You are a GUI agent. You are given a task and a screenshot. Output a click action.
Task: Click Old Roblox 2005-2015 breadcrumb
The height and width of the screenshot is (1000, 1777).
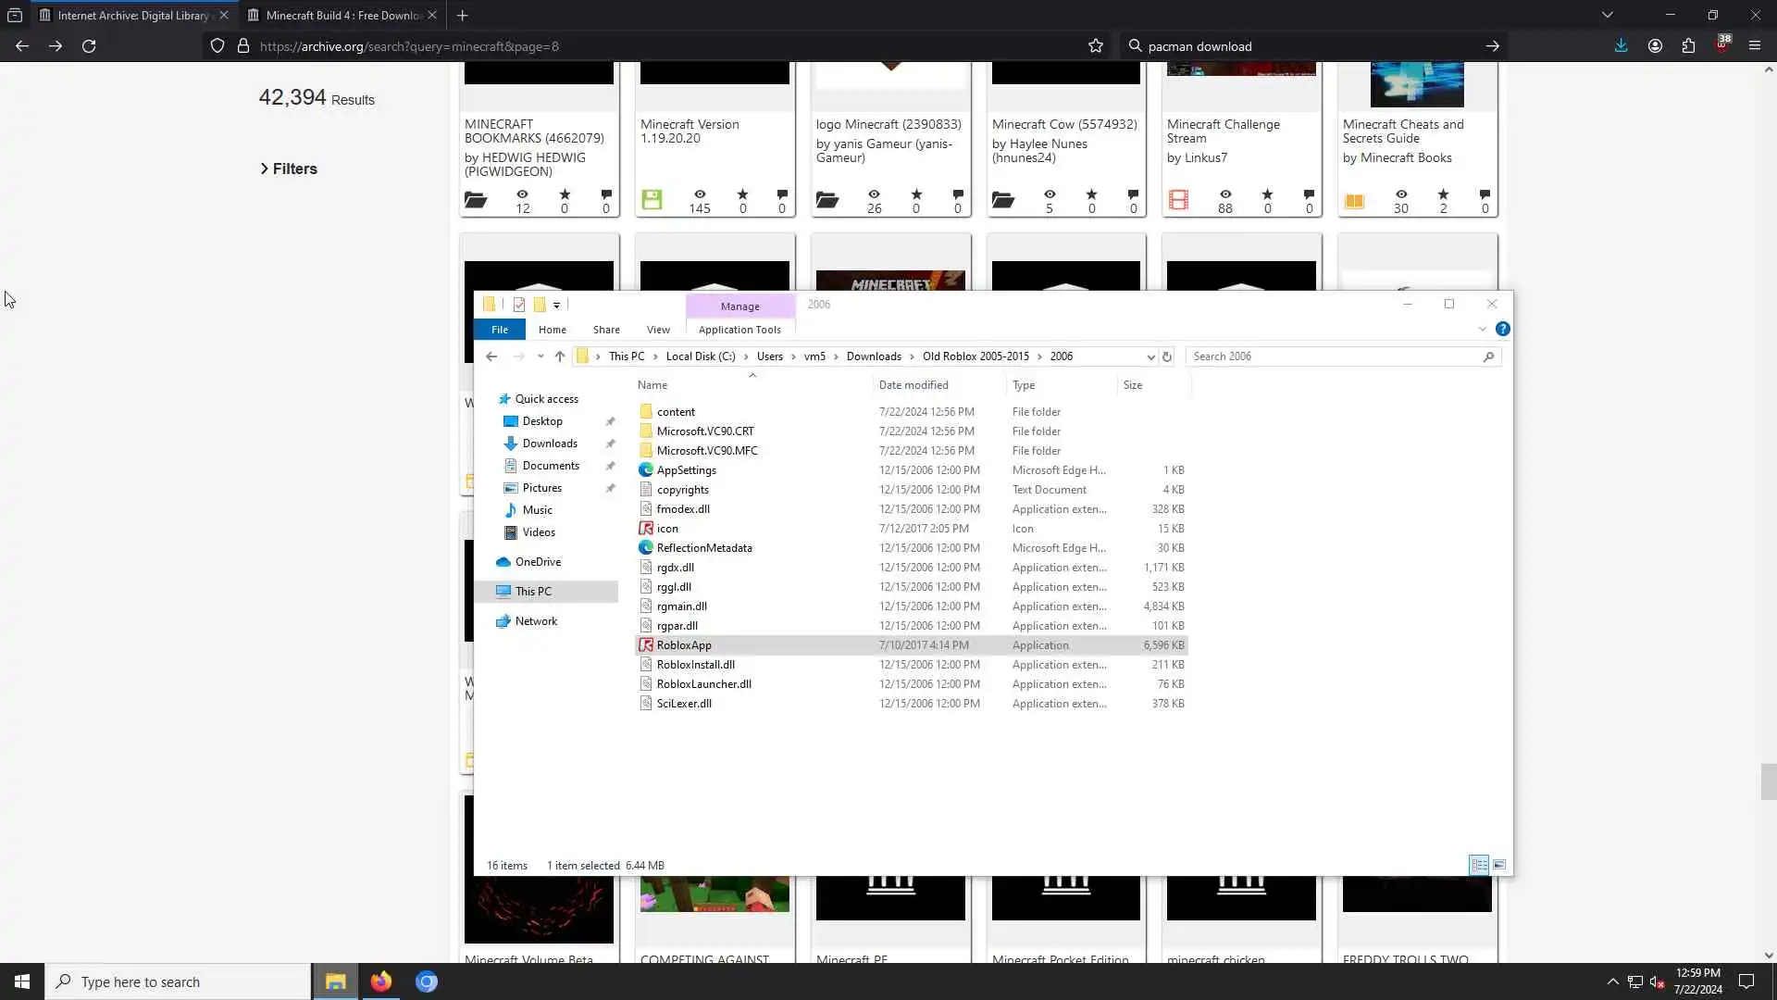click(975, 356)
